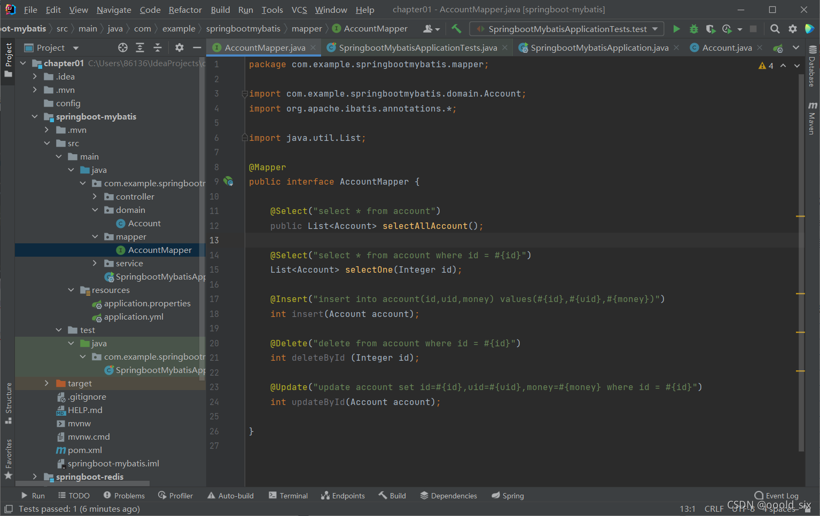Open the Endpoints tool window
The height and width of the screenshot is (516, 820).
point(343,496)
